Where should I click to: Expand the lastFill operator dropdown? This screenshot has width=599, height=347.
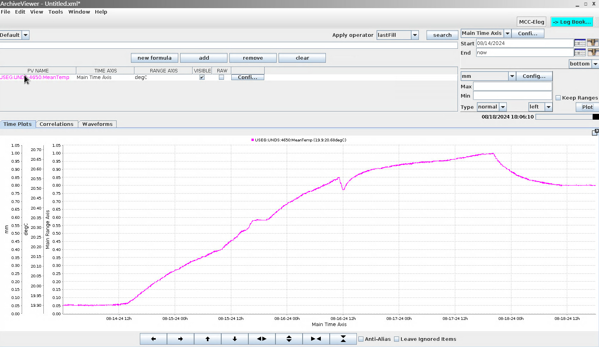tap(415, 35)
